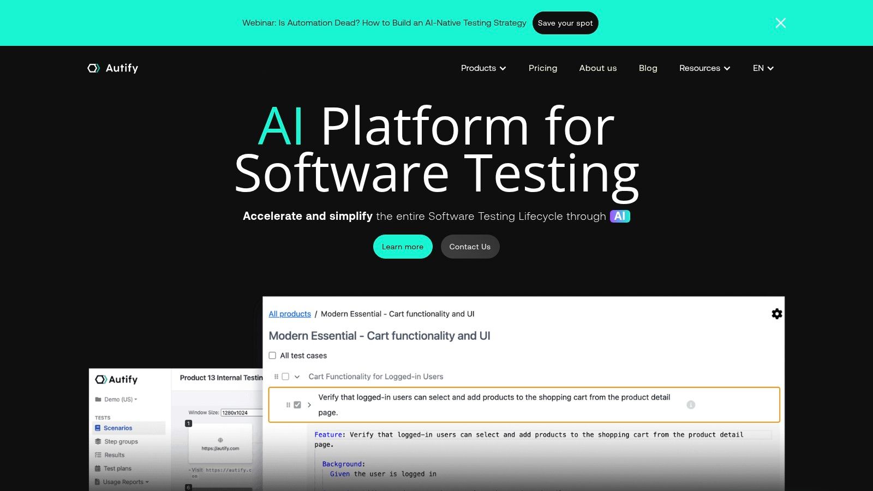
Task: Expand the Verify that logged-in users row chevron
Action: [x=309, y=405]
